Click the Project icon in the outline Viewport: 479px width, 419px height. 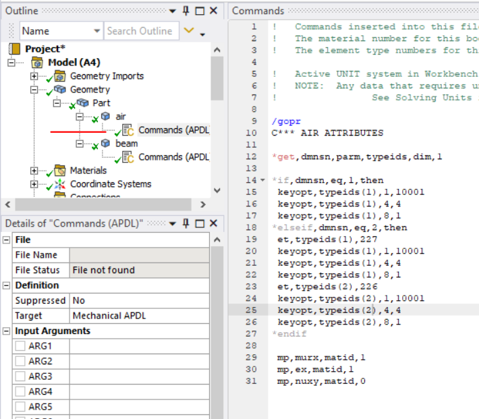click(x=14, y=49)
